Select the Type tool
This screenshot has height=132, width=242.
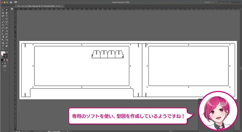(x=7, y=16)
